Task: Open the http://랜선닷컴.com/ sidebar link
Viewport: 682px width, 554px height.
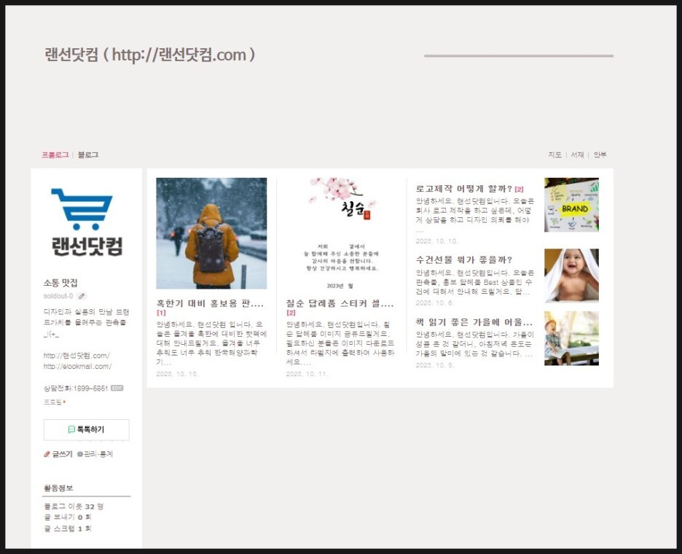Action: tap(77, 356)
